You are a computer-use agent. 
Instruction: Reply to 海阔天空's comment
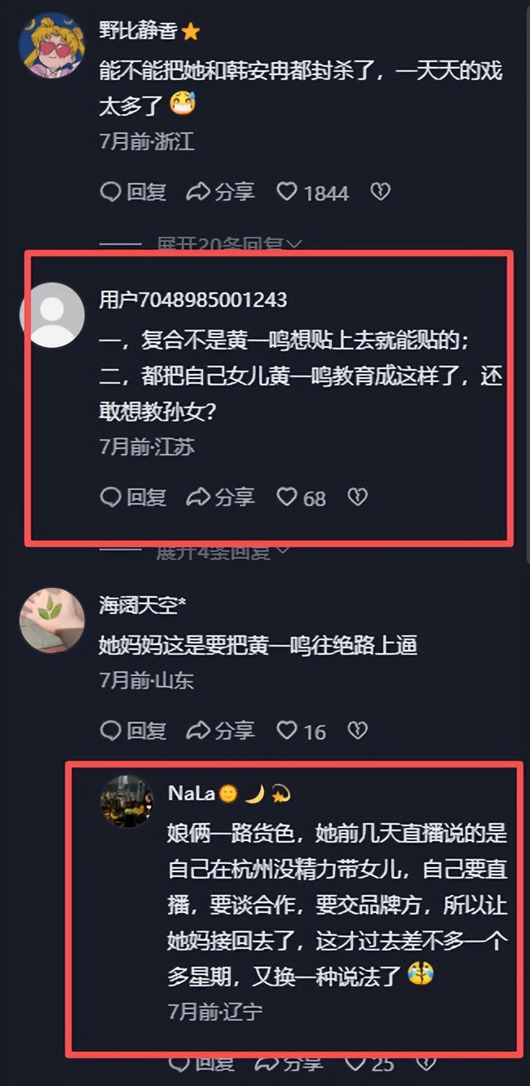(133, 730)
